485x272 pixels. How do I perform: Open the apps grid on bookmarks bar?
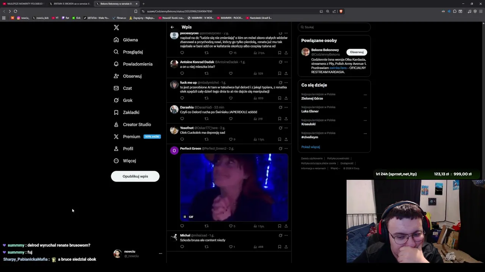[x=4, y=18]
